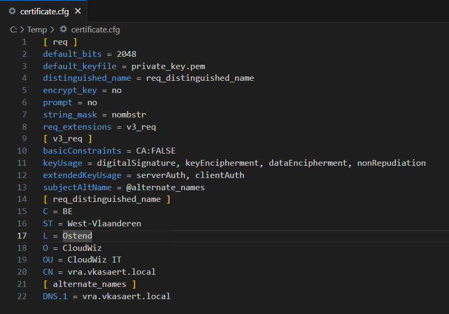Click line number 22 in the gutter
449x314 pixels.
click(22, 296)
